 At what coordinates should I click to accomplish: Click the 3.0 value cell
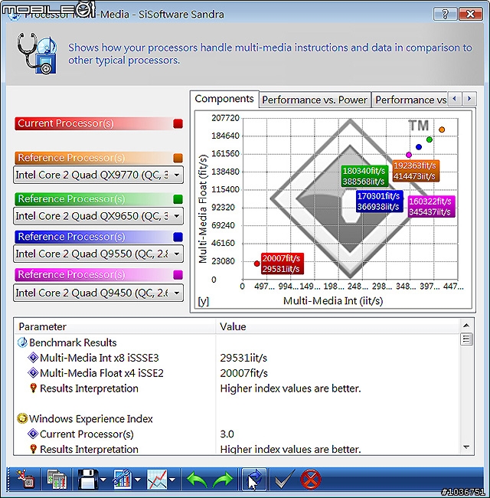pos(227,434)
